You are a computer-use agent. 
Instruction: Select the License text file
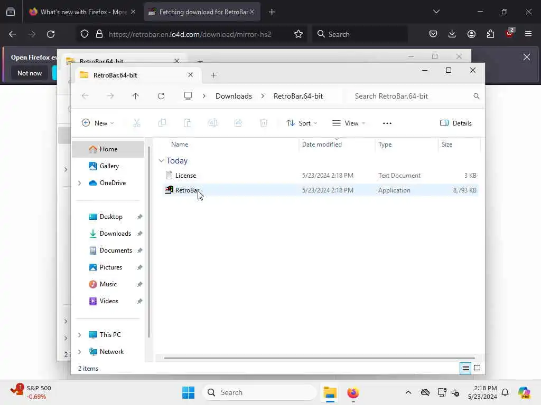pyautogui.click(x=320, y=176)
